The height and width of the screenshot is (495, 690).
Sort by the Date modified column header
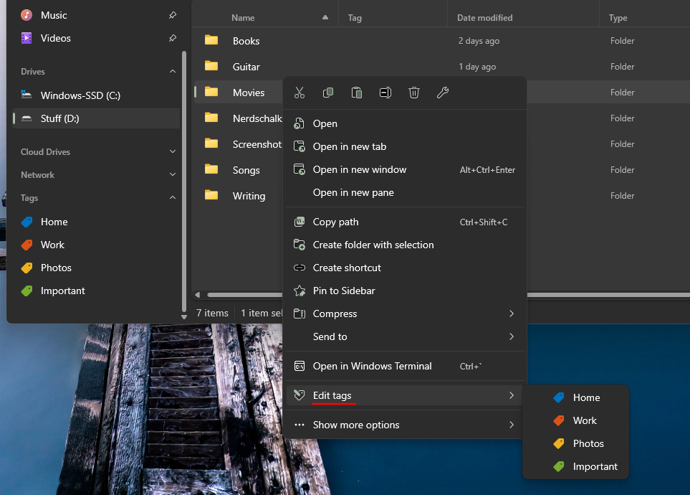point(485,18)
